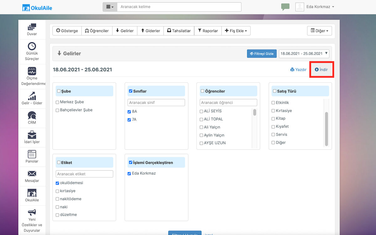
Task: Click the Filtreyi Gizle button
Action: [x=262, y=54]
